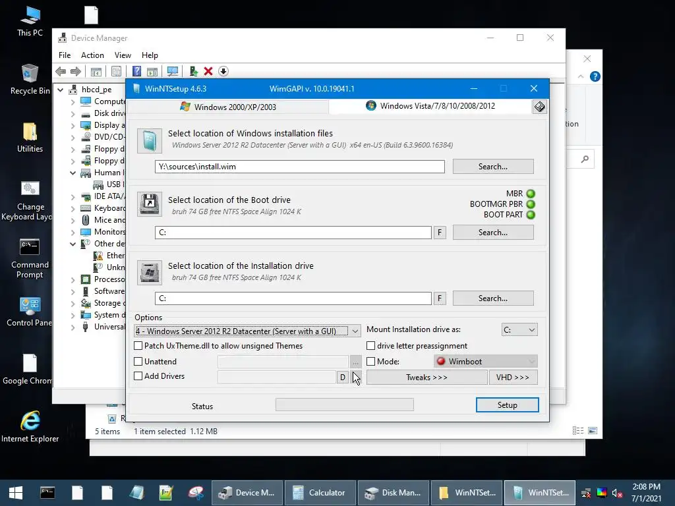Open the Action menu in Device Manager
Image resolution: width=675 pixels, height=506 pixels.
click(x=92, y=55)
